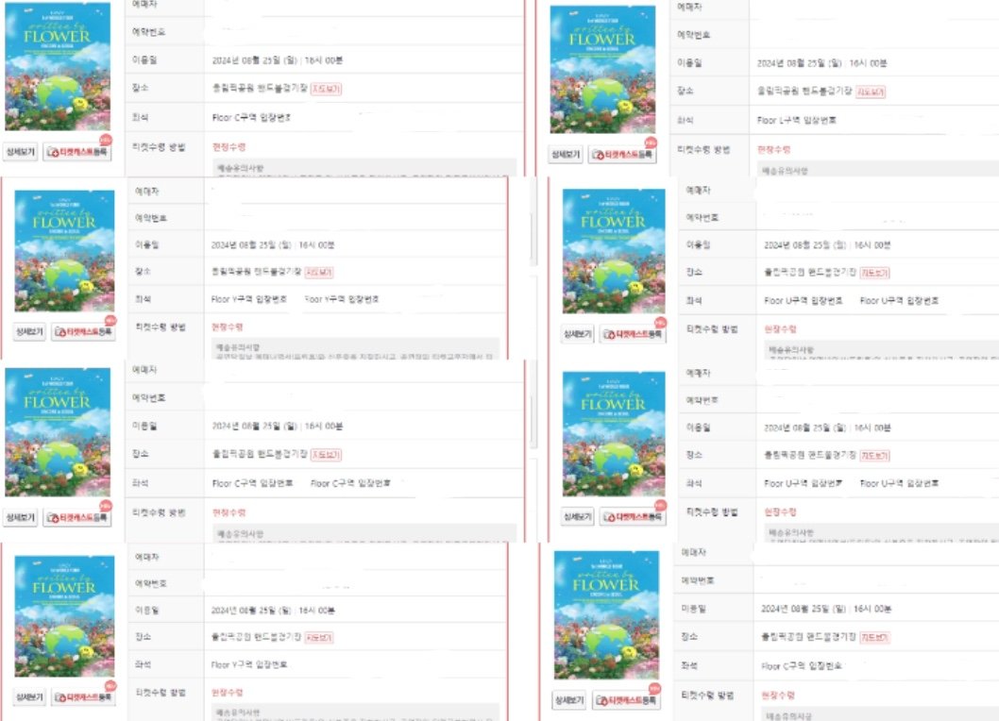Open 지도보기 link in single-seat Floor Y구역 card
Viewport: 999px width, 721px height.
tap(318, 638)
